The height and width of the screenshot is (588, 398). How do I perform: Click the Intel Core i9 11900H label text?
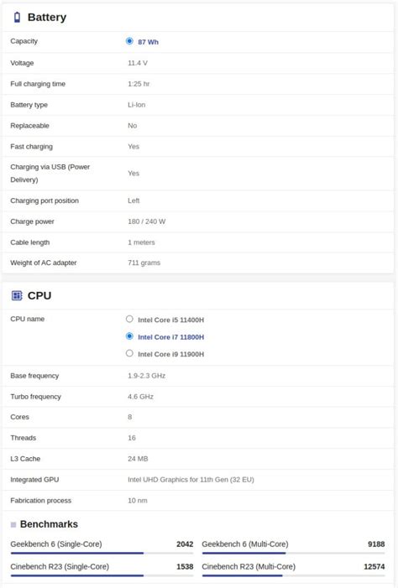tap(170, 354)
